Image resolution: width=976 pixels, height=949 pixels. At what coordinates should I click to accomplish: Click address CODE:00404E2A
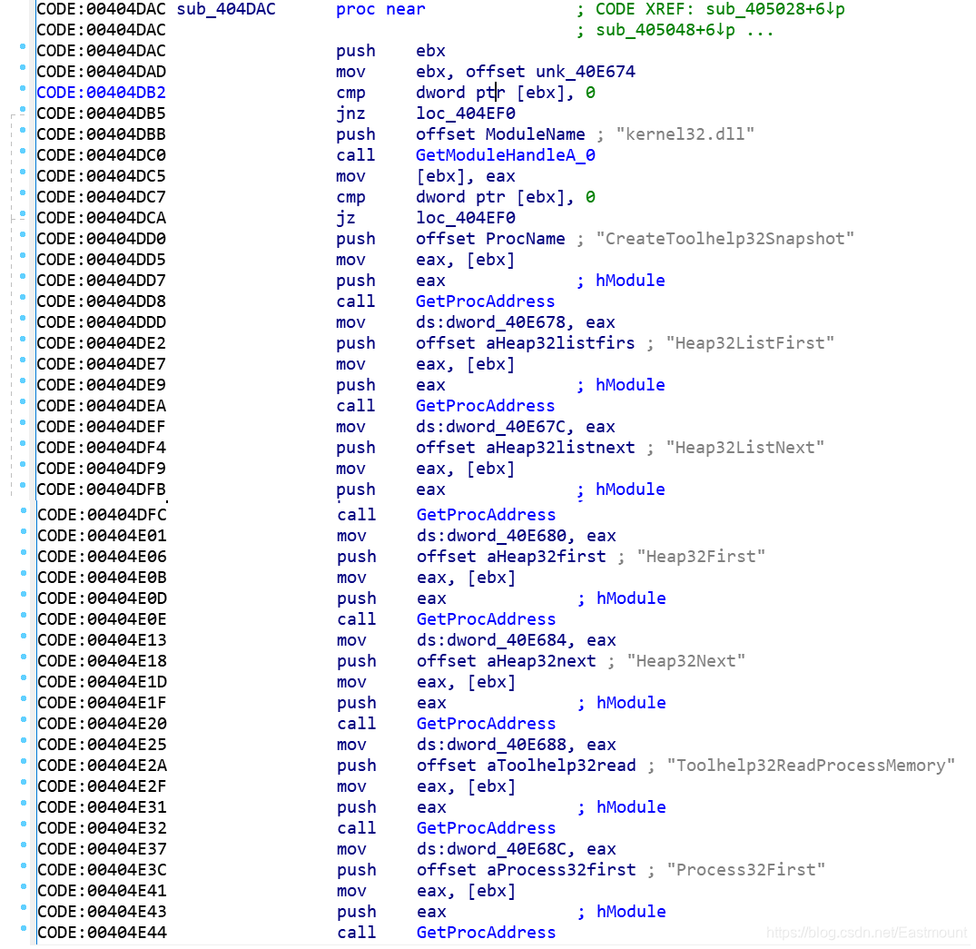pos(102,766)
